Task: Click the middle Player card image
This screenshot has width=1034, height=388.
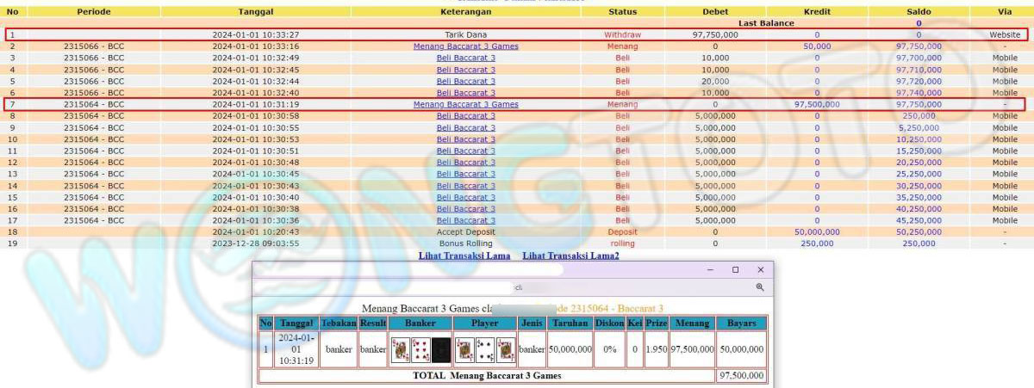Action: click(x=485, y=349)
